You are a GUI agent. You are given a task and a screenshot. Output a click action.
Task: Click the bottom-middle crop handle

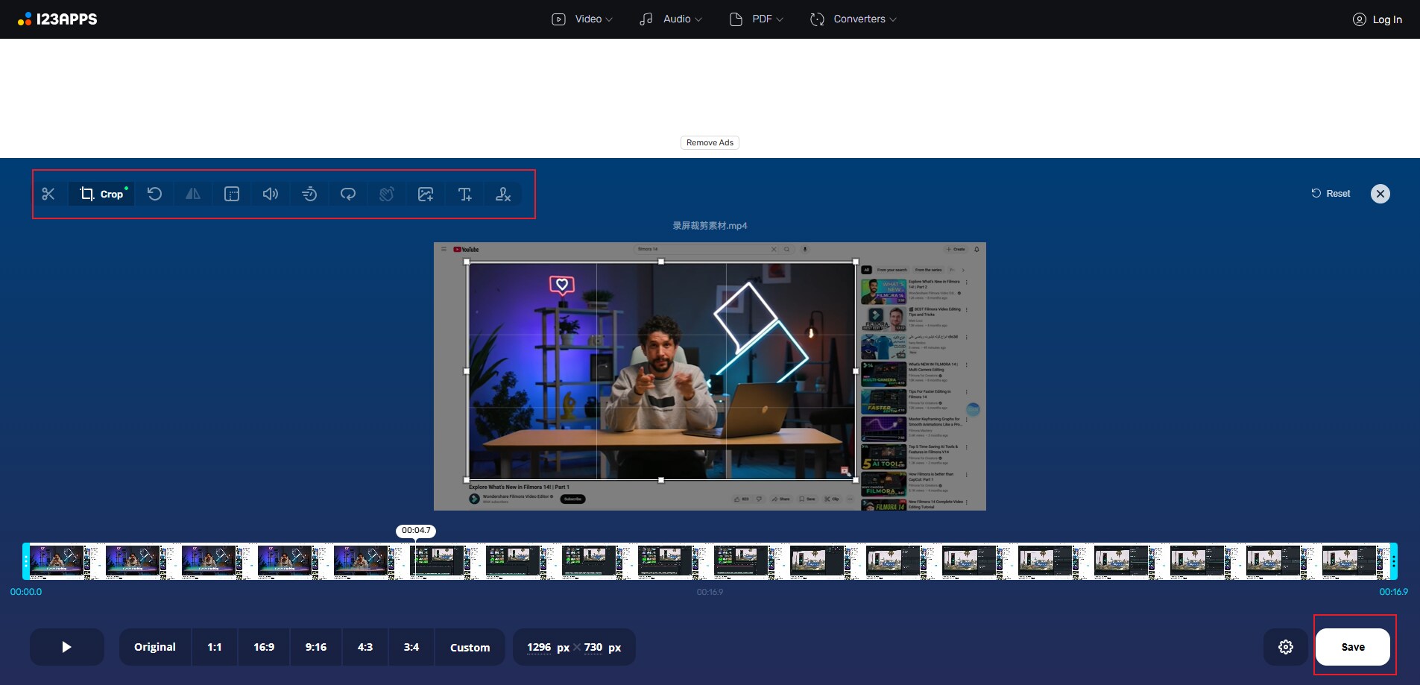click(x=661, y=480)
